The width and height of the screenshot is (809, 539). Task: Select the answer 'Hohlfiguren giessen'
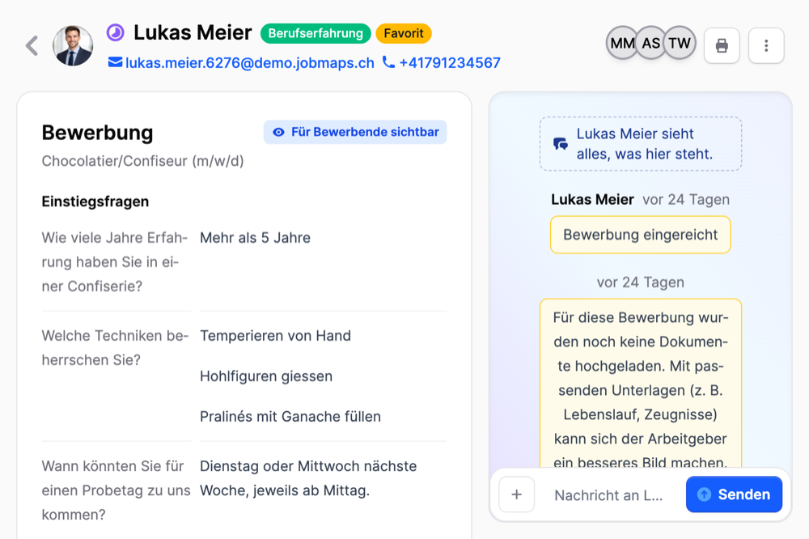(266, 376)
